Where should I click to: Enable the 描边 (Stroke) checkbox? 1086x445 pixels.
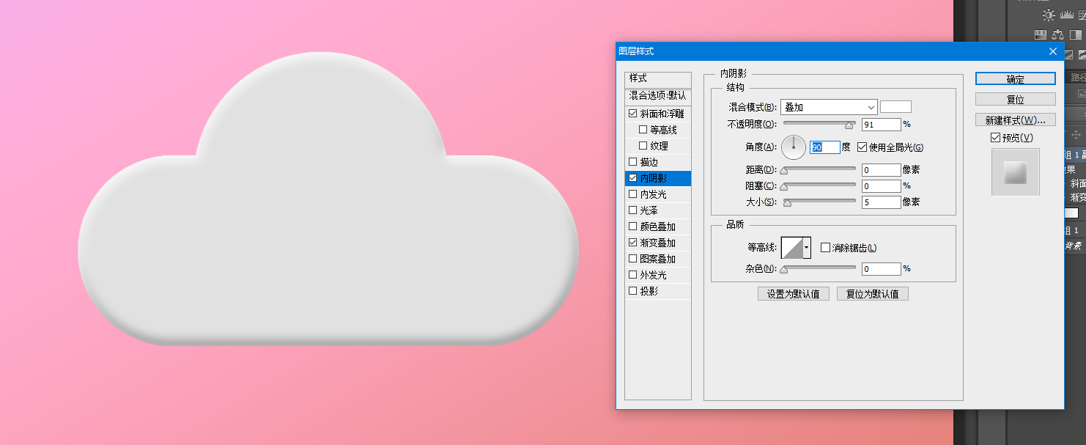click(633, 162)
